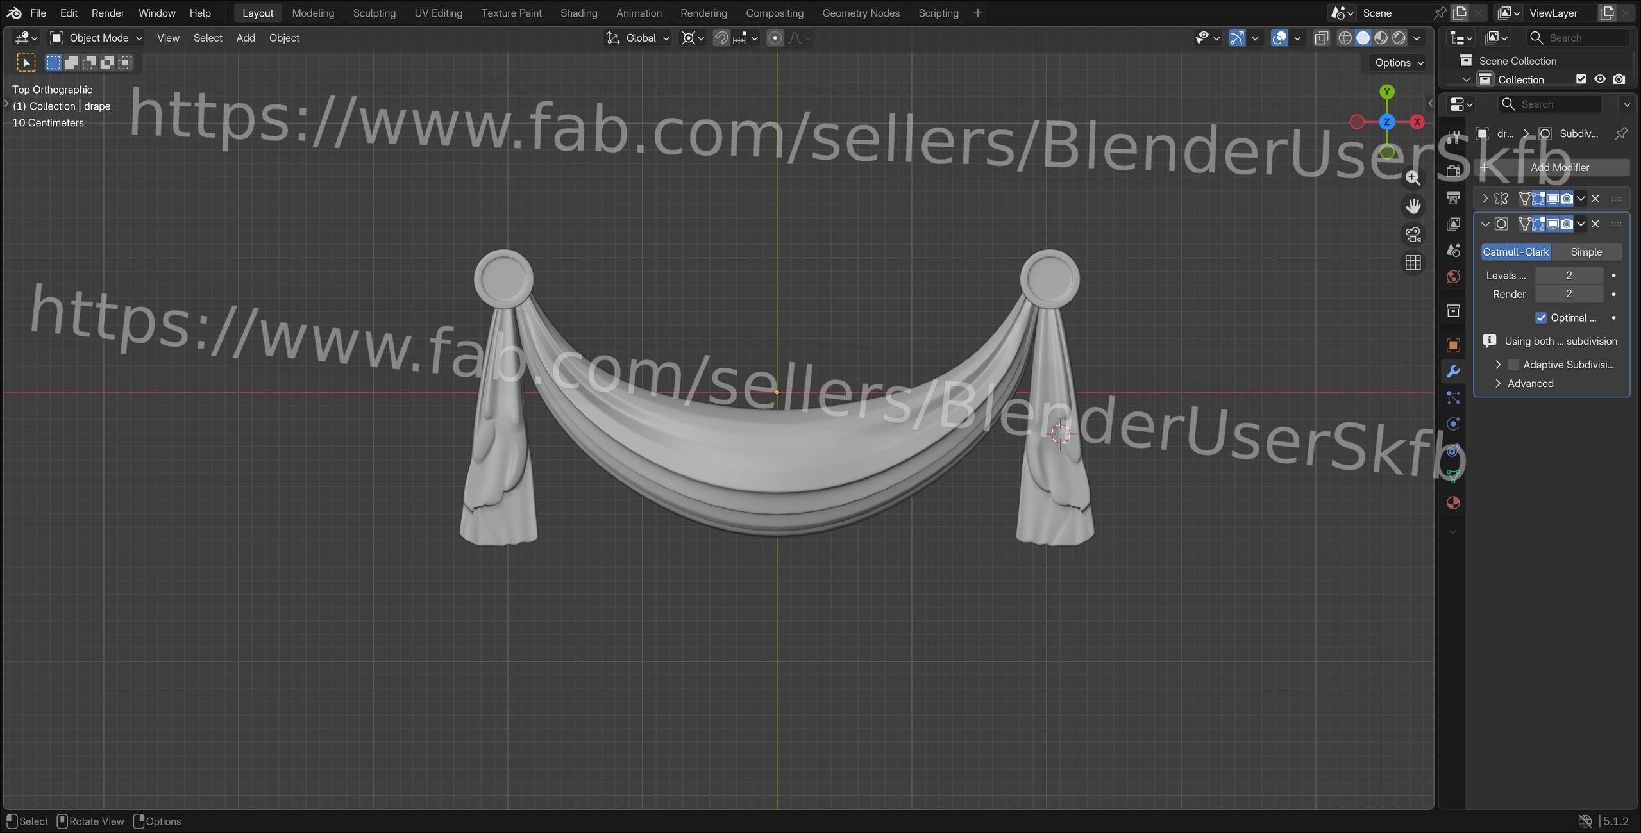Switch to the Geometry Nodes workspace tab
Image resolution: width=1641 pixels, height=833 pixels.
861,13
